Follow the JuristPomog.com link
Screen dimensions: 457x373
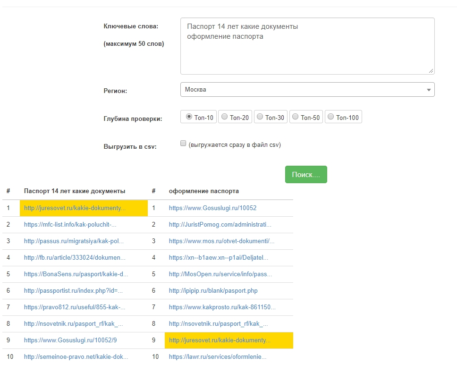tap(220, 224)
